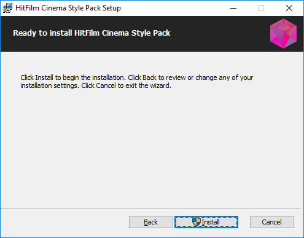Cancel the HitFilm Cinema Style Pack setup
304x238 pixels.
(x=272, y=222)
